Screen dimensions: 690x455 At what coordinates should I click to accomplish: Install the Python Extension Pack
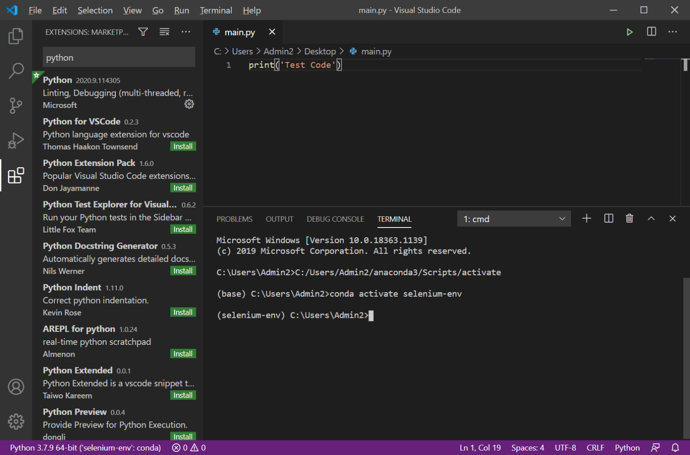point(183,187)
